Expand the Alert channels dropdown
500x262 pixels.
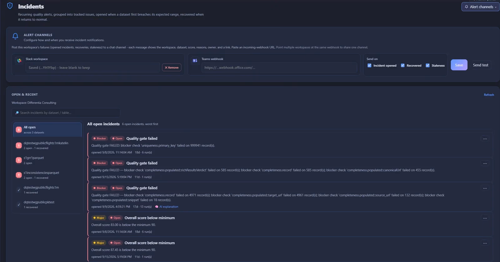pyautogui.click(x=480, y=7)
